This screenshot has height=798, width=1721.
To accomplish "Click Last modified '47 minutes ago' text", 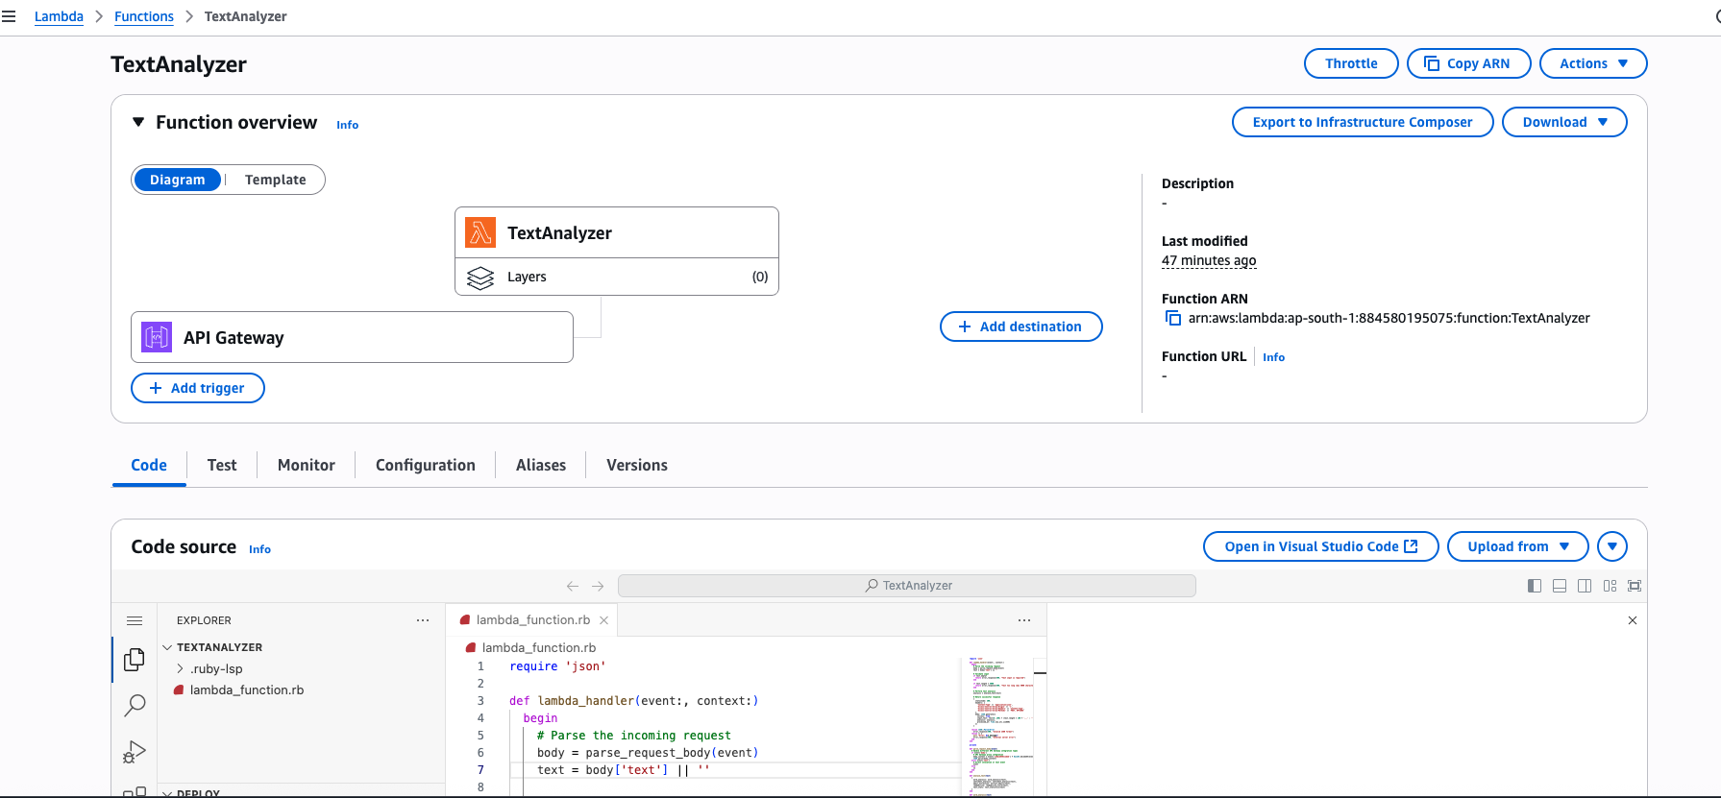I will pos(1209,260).
